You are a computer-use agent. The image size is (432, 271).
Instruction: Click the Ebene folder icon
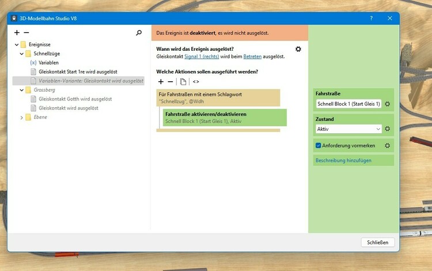pos(28,117)
